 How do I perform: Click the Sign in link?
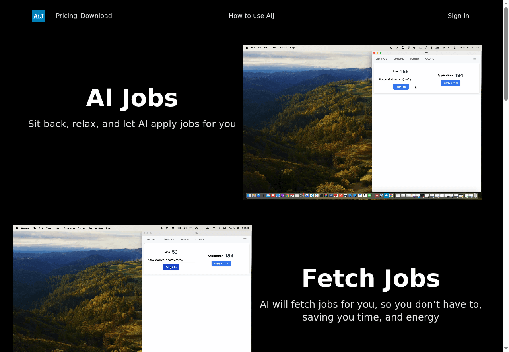[458, 16]
